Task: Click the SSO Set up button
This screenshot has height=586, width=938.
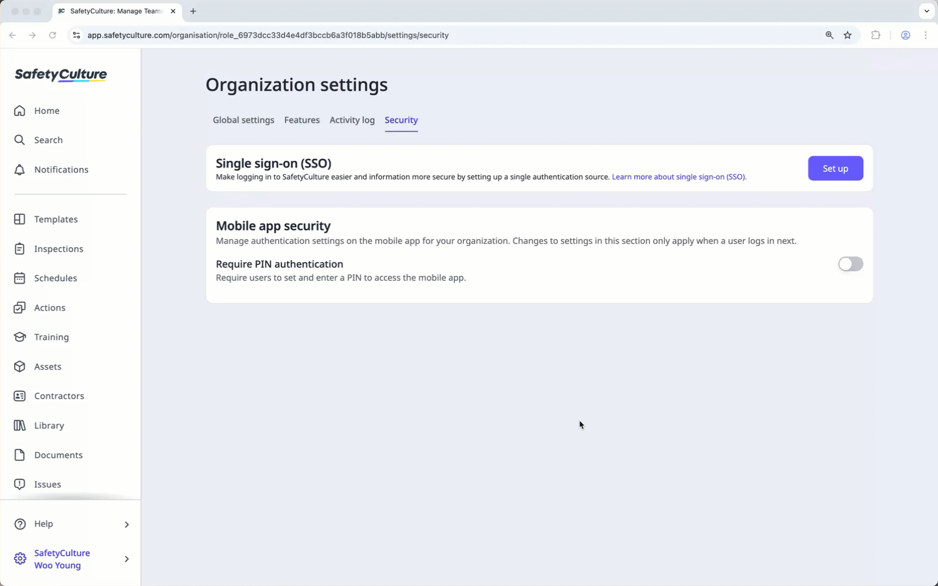Action: (x=835, y=169)
